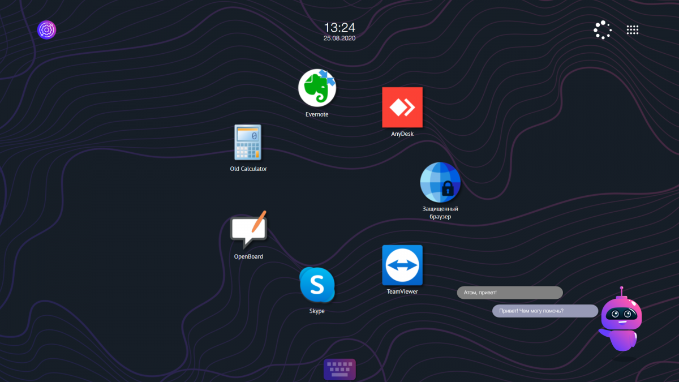Open the purple settings gear icon
679x382 pixels.
pyautogui.click(x=46, y=30)
